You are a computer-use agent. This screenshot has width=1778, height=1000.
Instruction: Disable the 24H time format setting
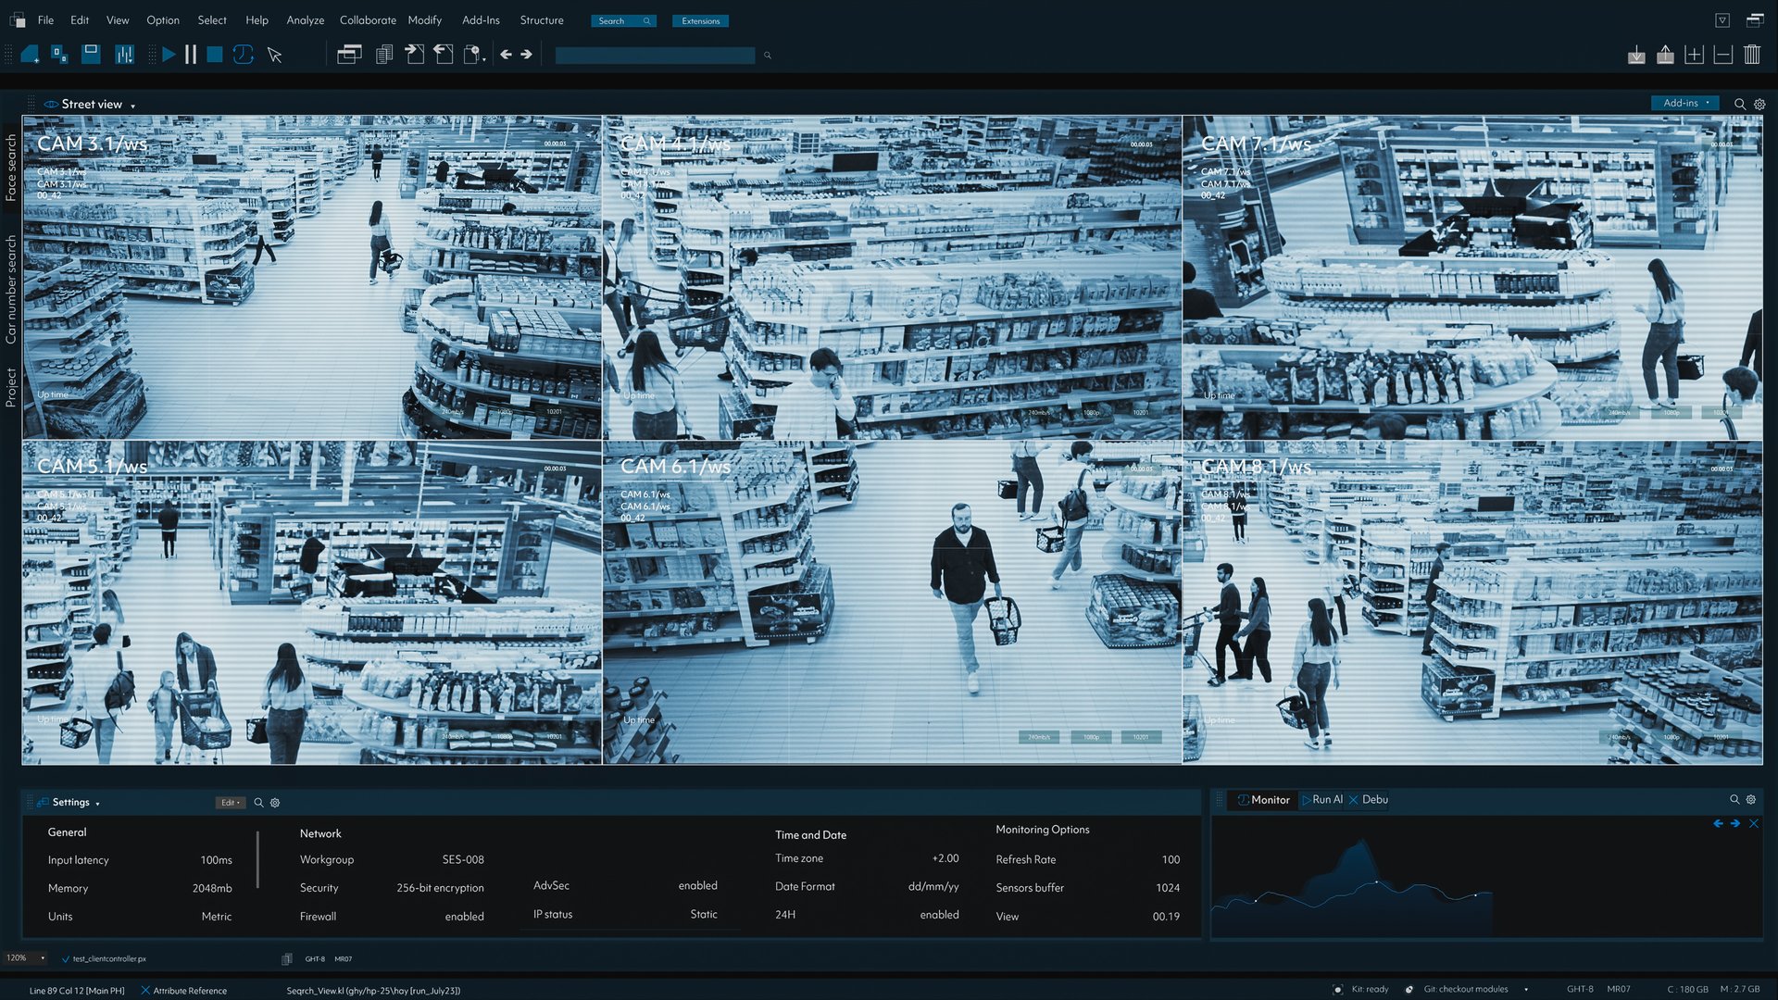coord(938,915)
